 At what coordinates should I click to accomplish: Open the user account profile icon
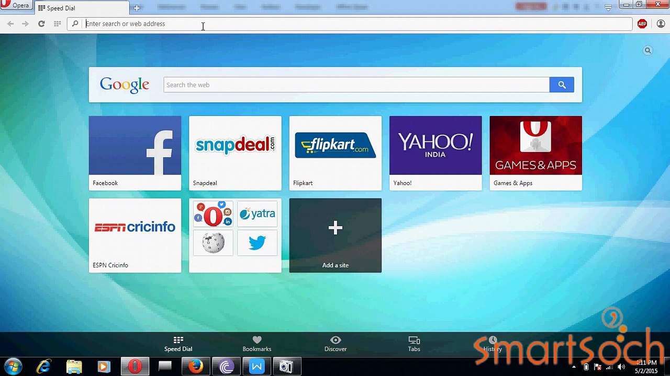coord(661,23)
